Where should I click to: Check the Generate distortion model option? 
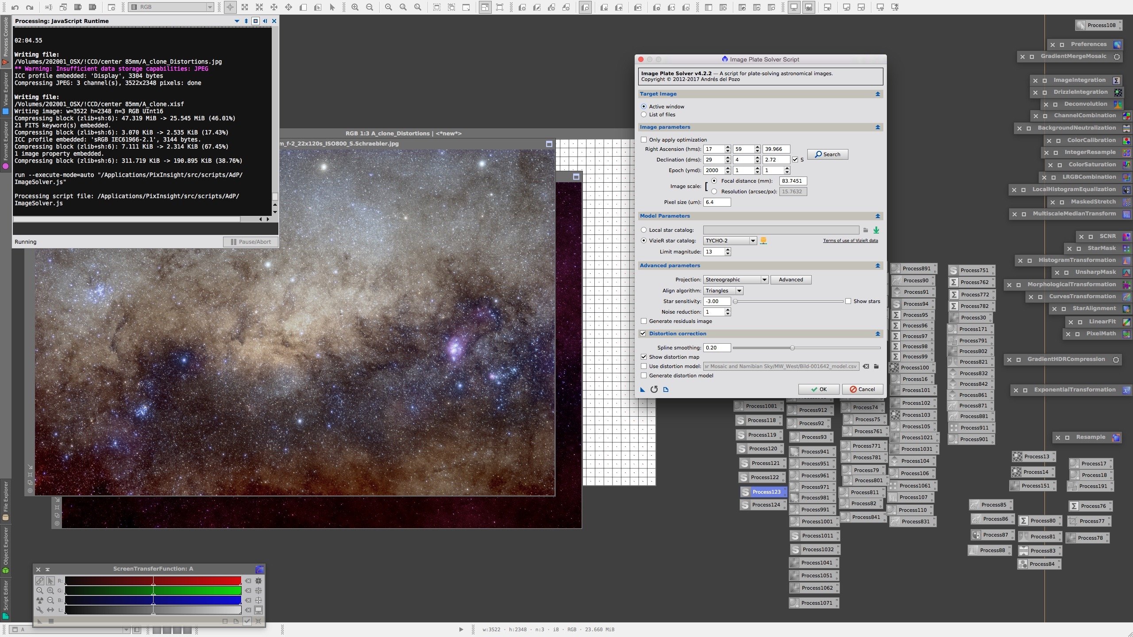click(644, 376)
